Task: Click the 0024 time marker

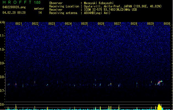Action: point(68,24)
